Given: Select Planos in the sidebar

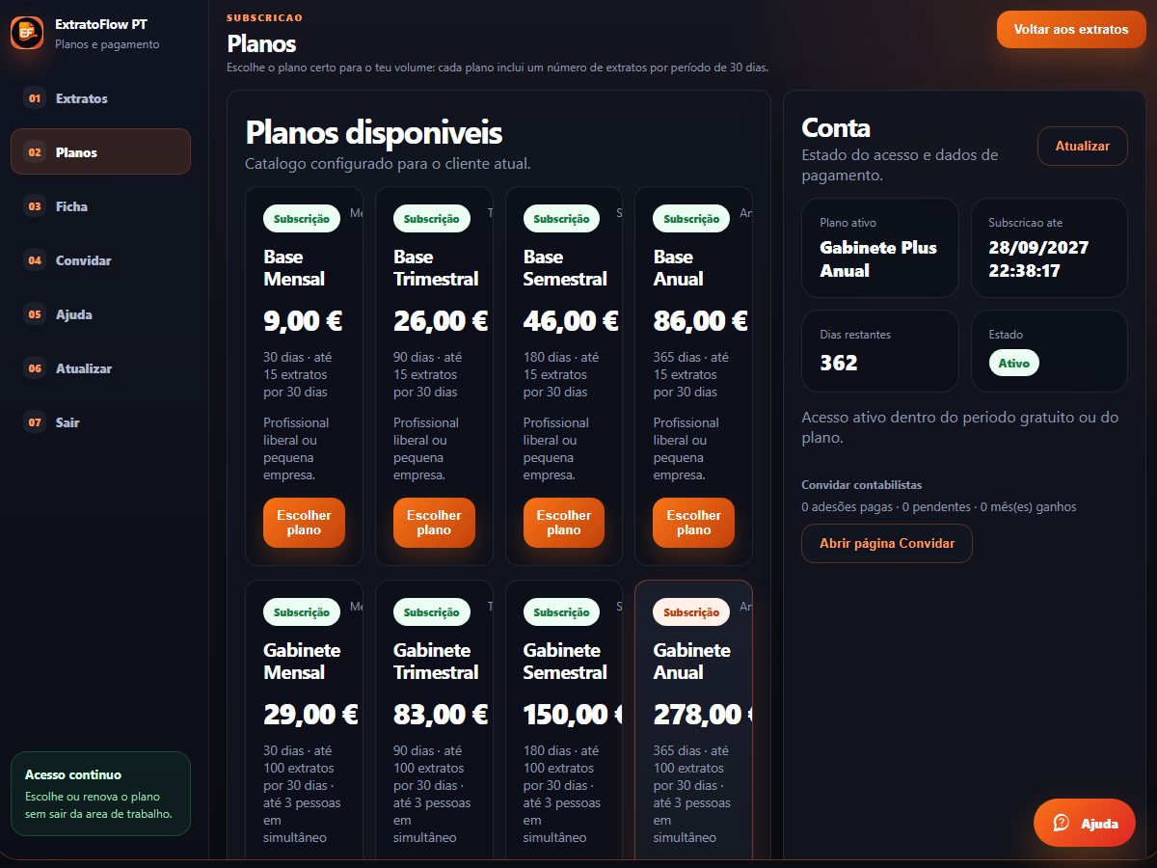Looking at the screenshot, I should (100, 152).
